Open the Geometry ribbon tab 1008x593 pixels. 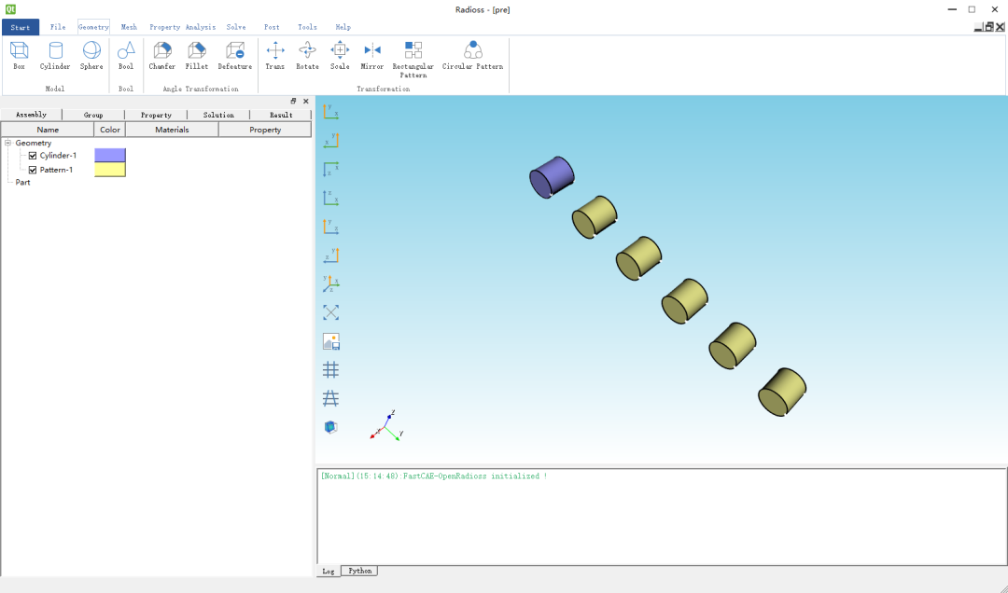pos(93,27)
